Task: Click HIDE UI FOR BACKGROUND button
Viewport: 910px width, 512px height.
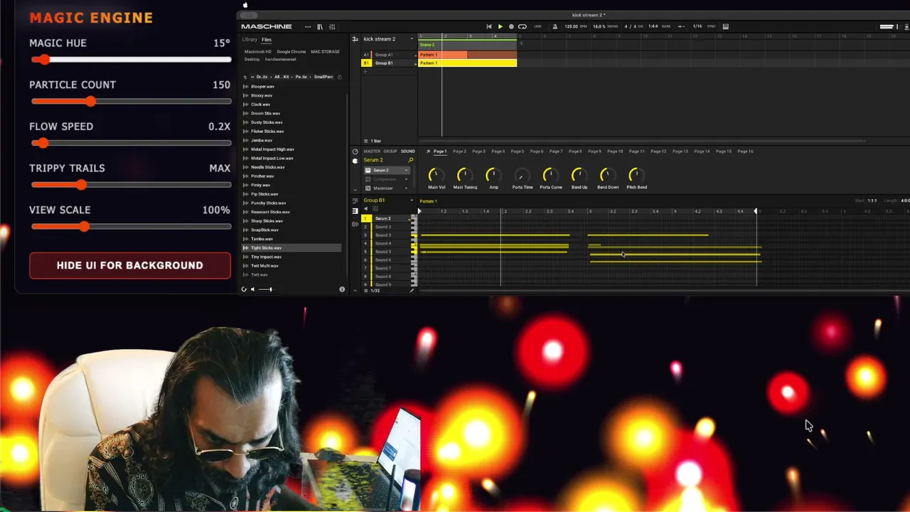Action: pyautogui.click(x=130, y=265)
